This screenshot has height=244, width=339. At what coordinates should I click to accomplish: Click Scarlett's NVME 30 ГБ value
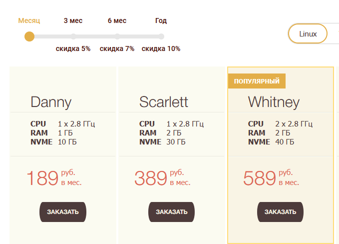176,142
